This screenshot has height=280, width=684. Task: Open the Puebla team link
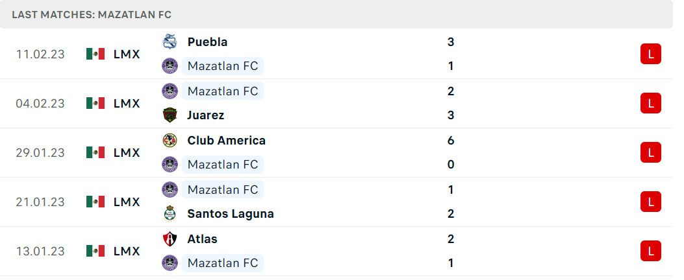pos(208,41)
